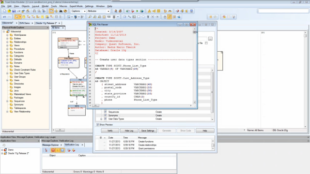The height and width of the screenshot is (174, 310).
Task: Click the Print Preview icon
Action: tap(39, 11)
